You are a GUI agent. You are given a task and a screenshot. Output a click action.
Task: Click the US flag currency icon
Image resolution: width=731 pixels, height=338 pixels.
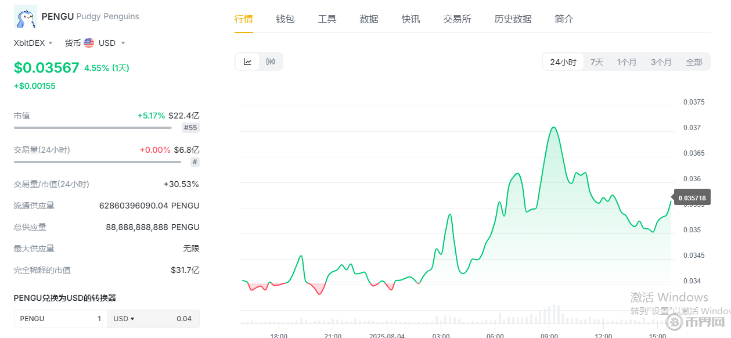coord(89,43)
